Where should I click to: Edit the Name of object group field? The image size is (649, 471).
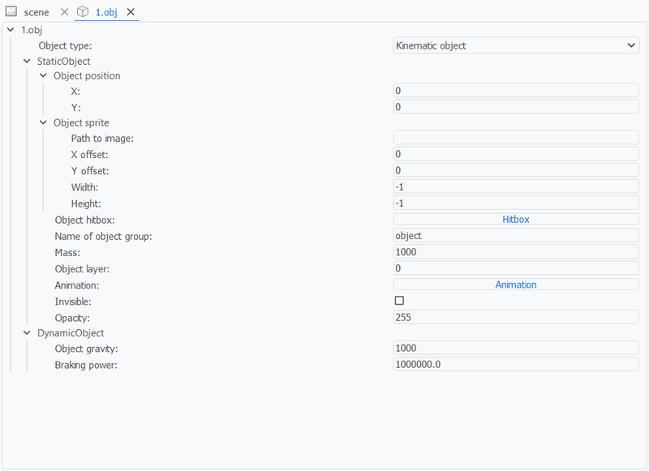click(516, 236)
